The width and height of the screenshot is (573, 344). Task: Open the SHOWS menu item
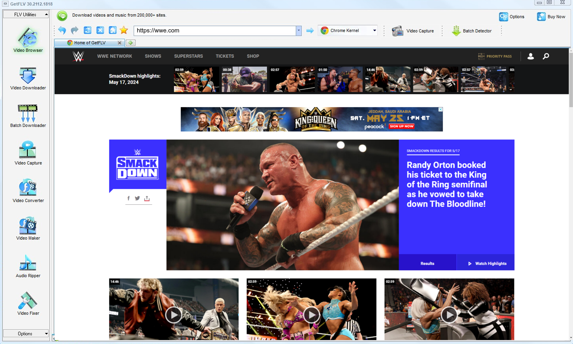click(153, 56)
